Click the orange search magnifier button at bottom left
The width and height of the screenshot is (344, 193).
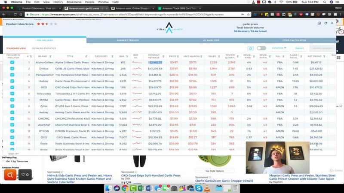(x=10, y=175)
